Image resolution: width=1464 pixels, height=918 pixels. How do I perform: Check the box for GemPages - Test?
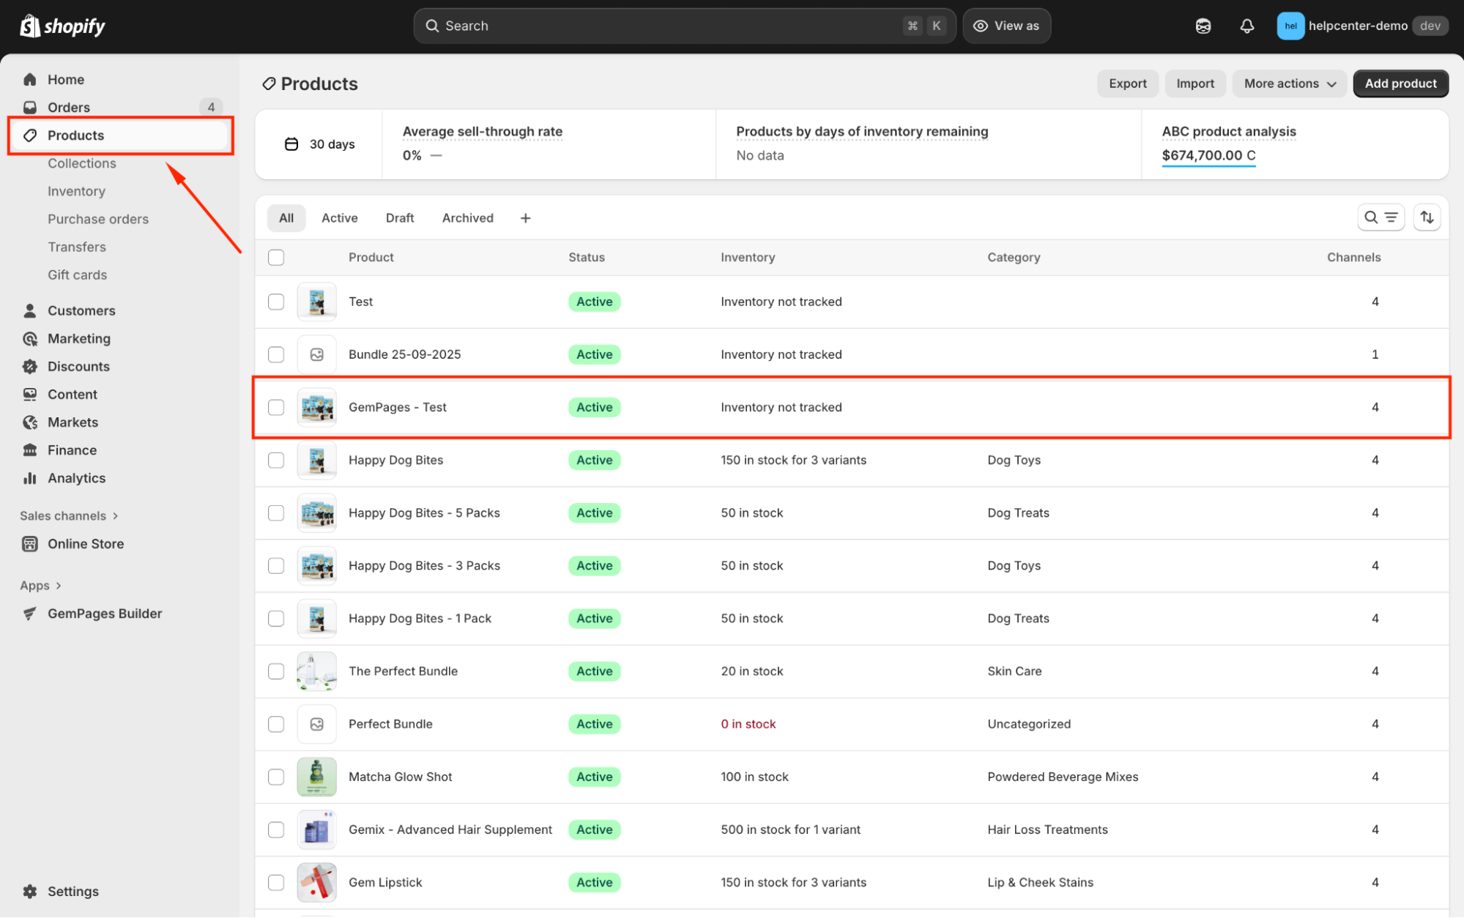[x=276, y=407]
